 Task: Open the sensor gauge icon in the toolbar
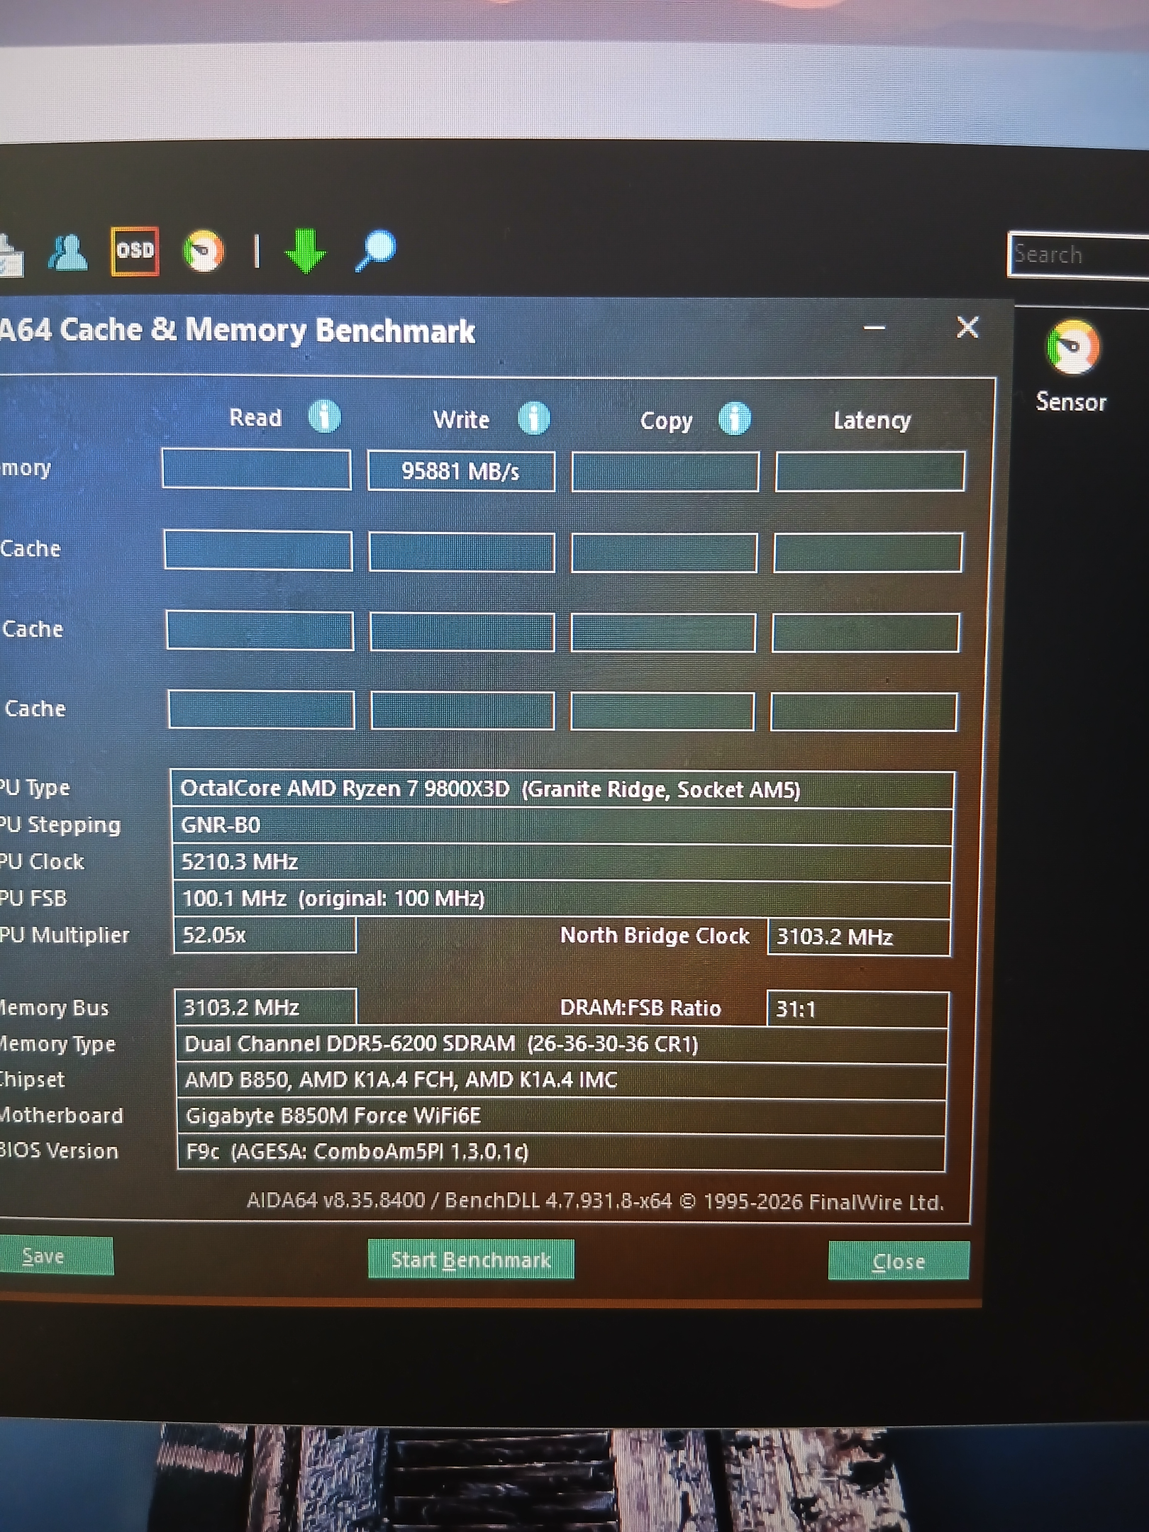(x=204, y=251)
